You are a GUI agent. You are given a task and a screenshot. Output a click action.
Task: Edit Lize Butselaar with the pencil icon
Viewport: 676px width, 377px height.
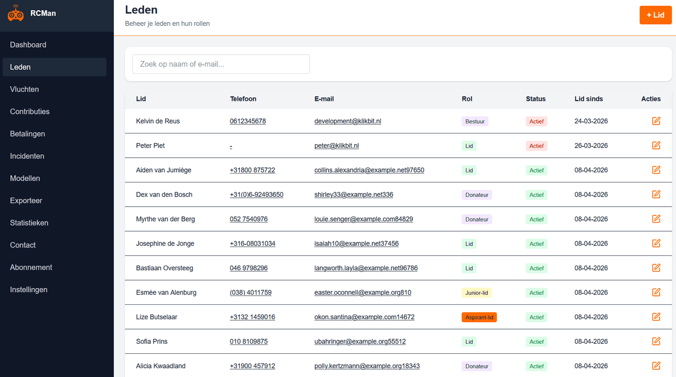click(656, 317)
